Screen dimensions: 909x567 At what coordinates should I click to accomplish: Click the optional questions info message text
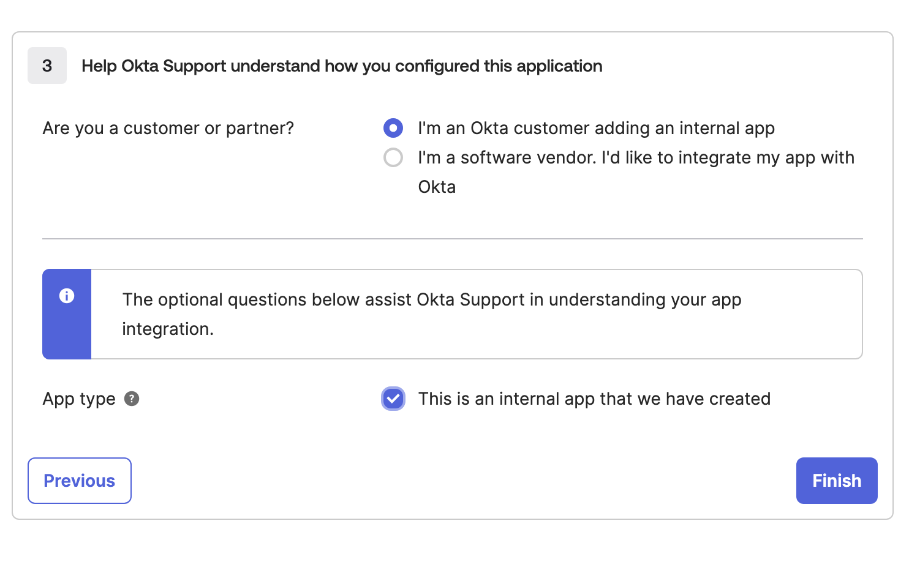pos(432,299)
